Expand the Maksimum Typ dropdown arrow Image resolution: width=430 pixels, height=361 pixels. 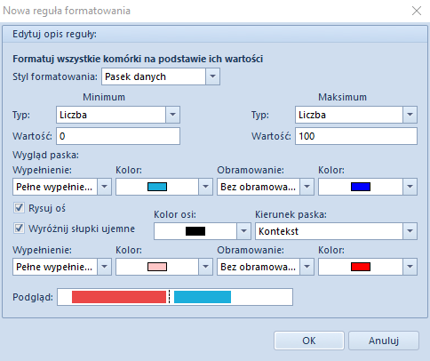point(410,115)
